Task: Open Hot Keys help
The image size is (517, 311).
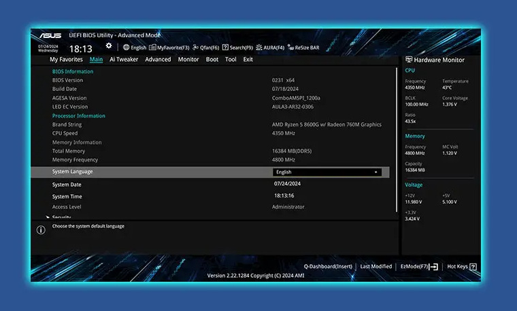Action: pos(457,266)
